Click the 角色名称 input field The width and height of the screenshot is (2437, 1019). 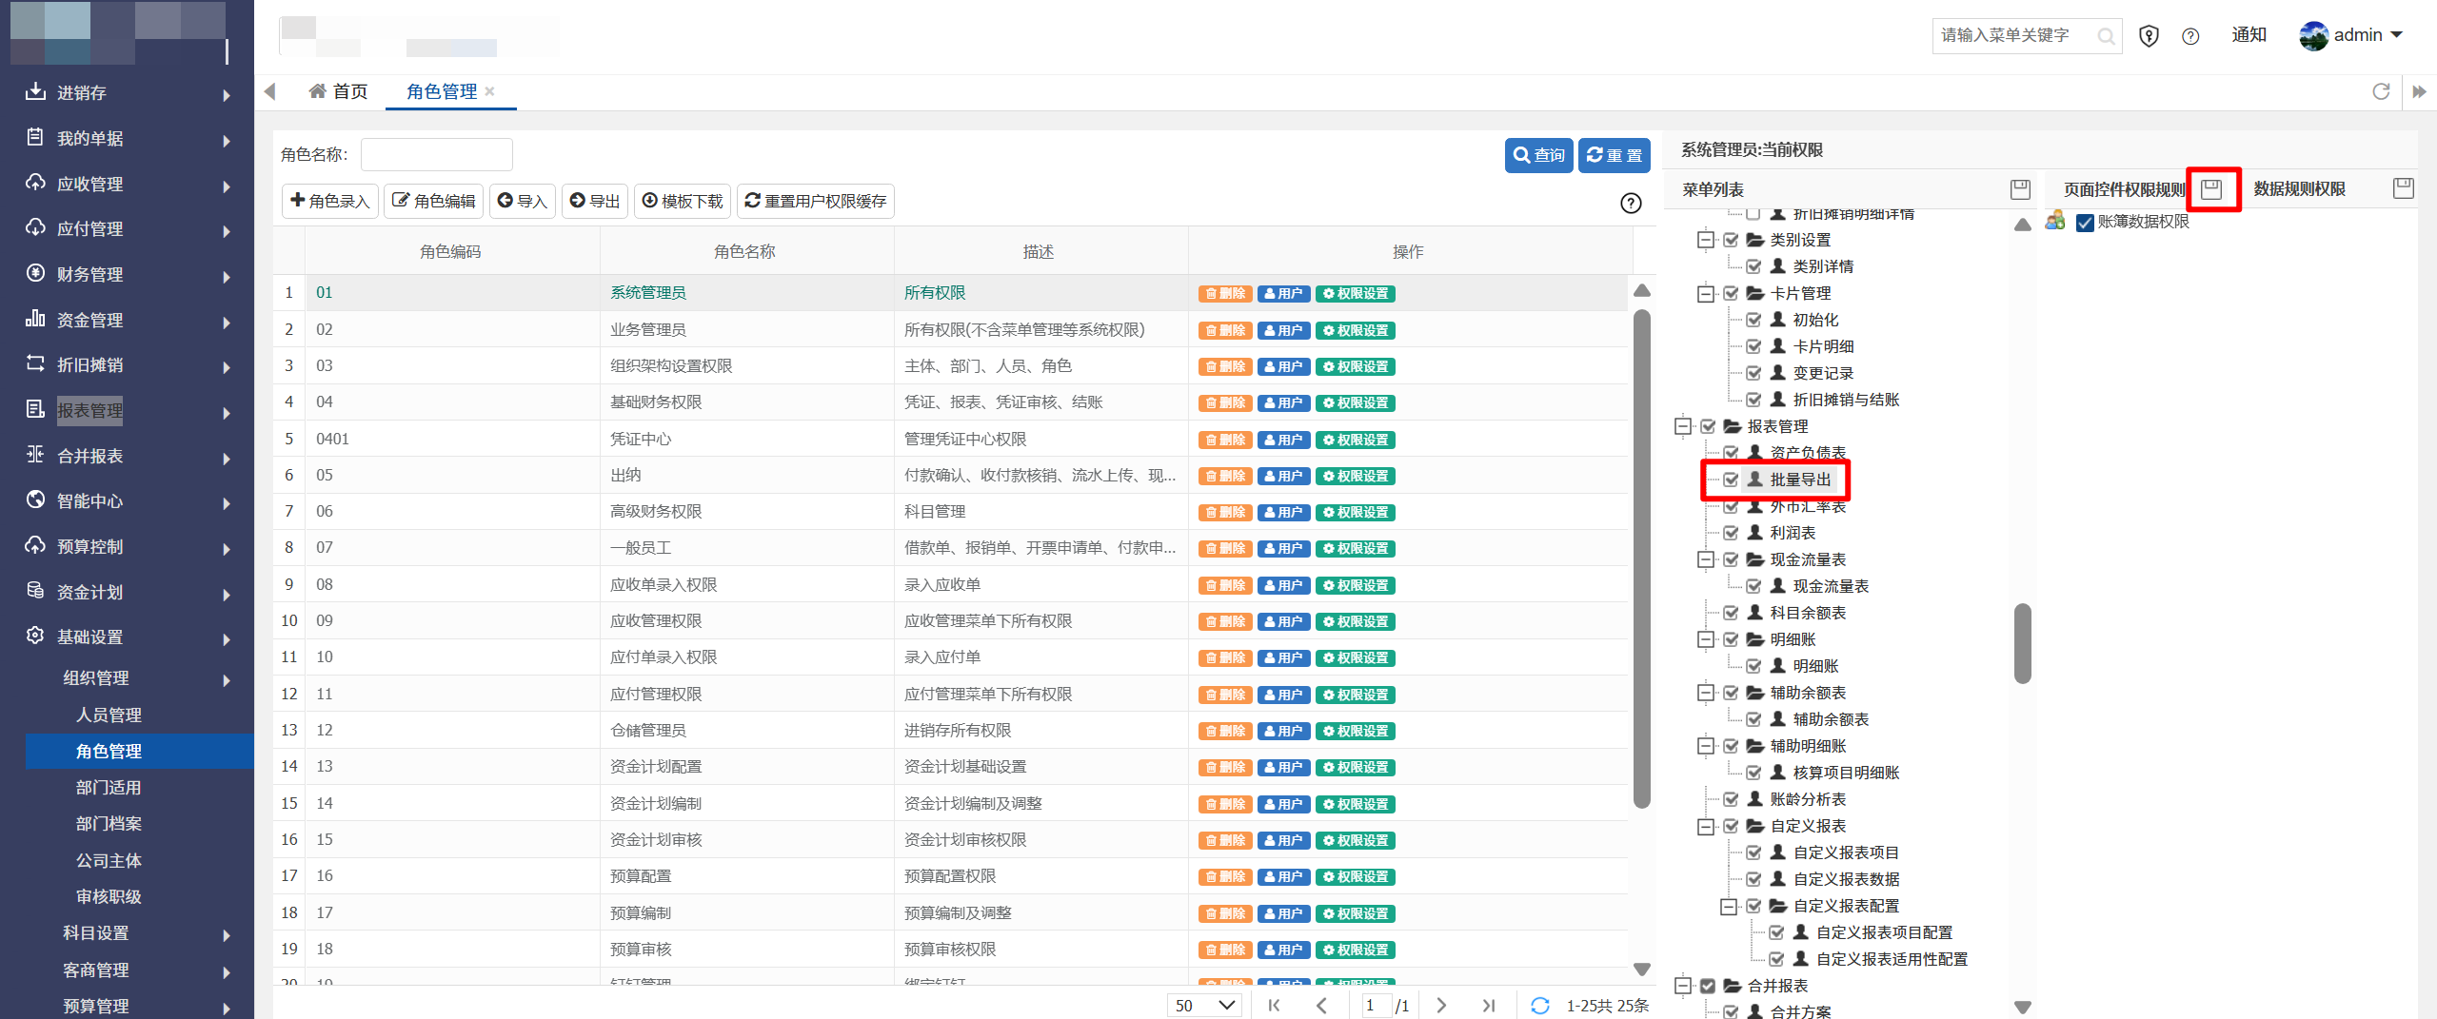pos(436,154)
